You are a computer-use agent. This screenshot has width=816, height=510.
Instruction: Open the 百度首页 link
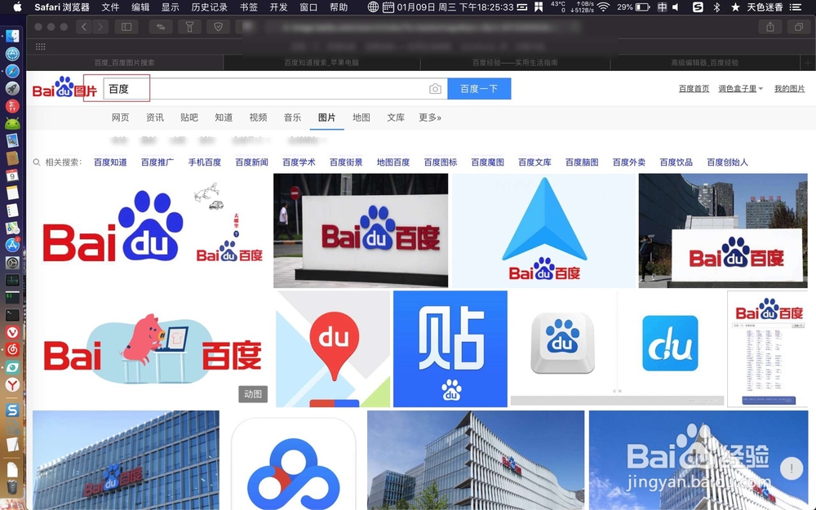(x=694, y=88)
